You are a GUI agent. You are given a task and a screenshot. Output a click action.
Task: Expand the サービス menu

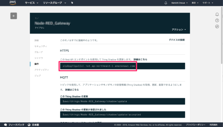[32, 3]
